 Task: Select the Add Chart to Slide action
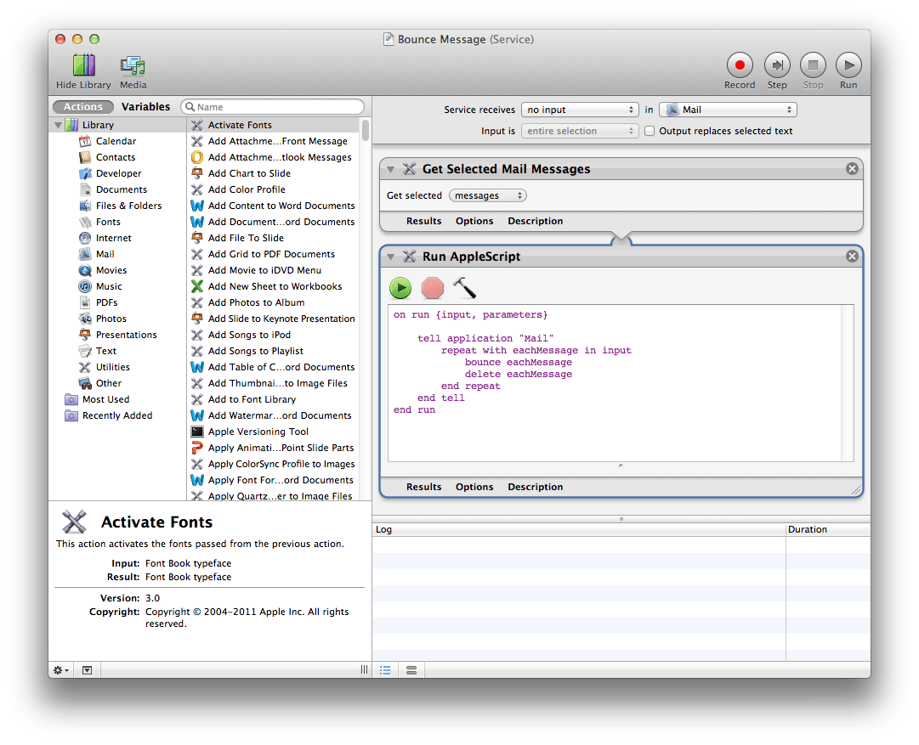(274, 173)
